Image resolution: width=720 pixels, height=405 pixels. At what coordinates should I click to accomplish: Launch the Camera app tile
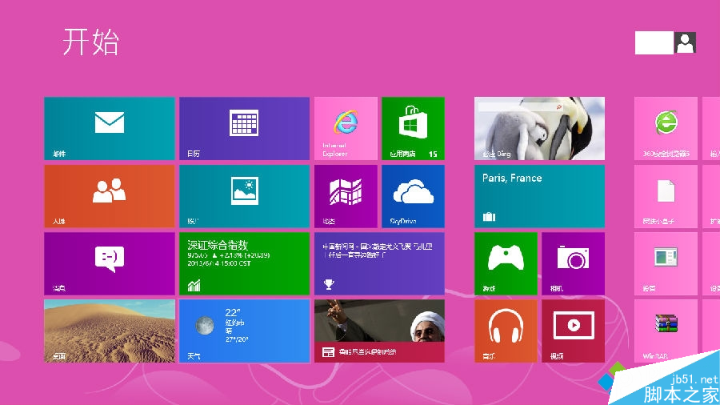pos(573,263)
